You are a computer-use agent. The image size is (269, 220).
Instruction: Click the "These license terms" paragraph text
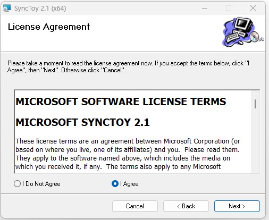click(128, 154)
